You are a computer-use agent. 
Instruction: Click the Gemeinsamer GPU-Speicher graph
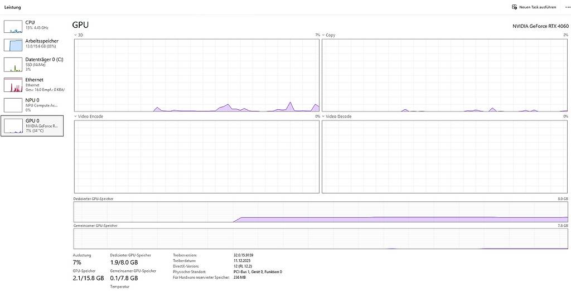tap(321, 239)
